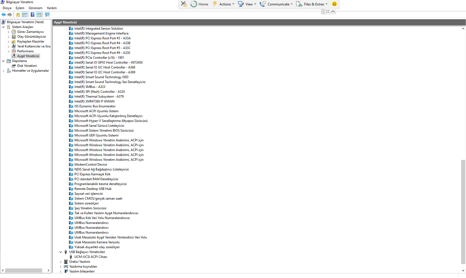The image size is (466, 278).
Task: Click the up one level folder icon
Action: 18,15
